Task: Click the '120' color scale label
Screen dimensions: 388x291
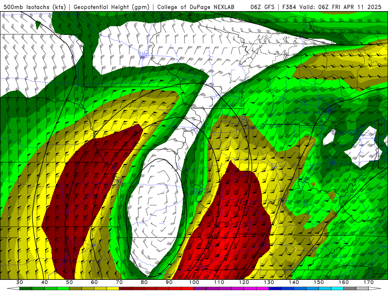Action: 244,282
